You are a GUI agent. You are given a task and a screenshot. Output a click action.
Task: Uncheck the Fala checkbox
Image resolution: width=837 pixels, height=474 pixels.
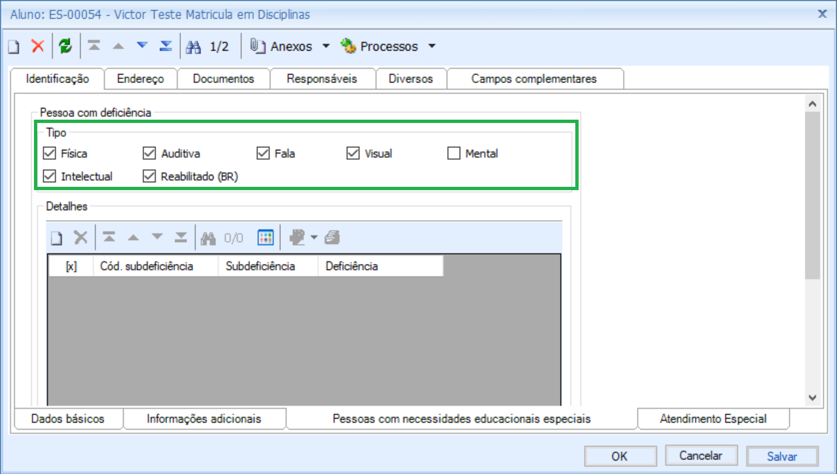coord(262,154)
